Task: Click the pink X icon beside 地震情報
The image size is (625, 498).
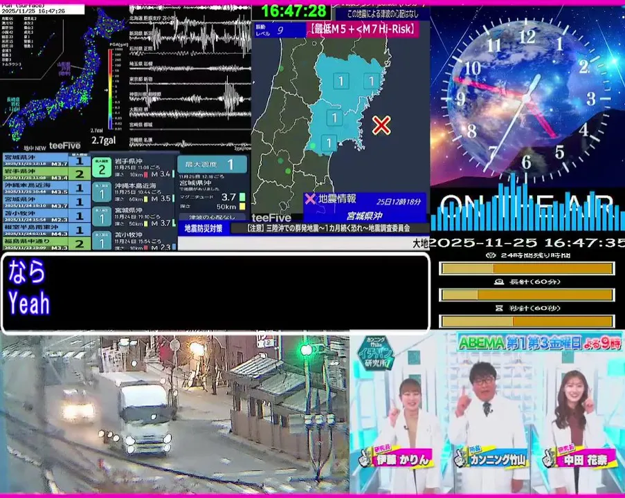Action: coord(309,199)
